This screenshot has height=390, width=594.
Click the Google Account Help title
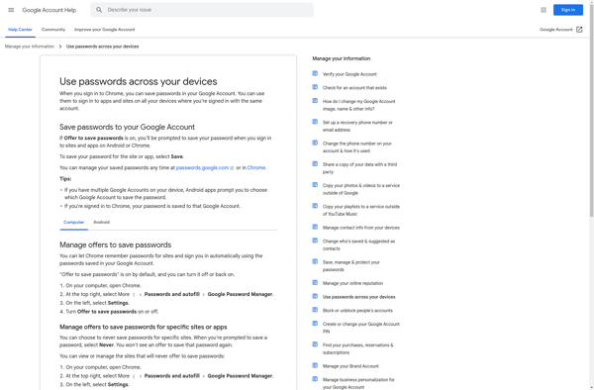point(49,10)
